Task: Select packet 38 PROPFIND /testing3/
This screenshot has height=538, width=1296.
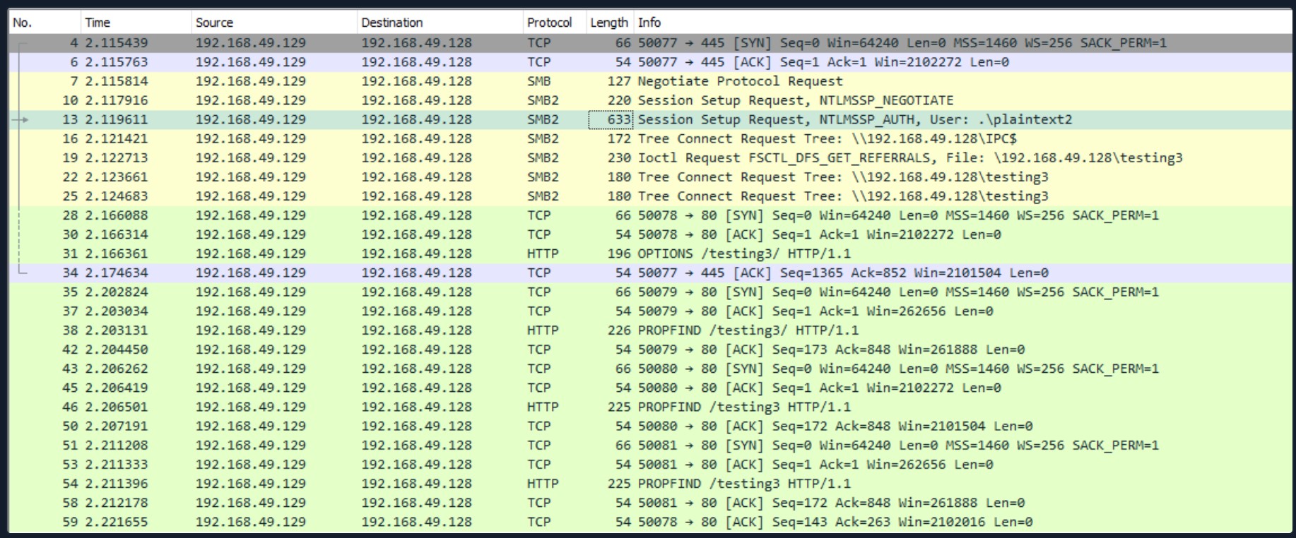Action: click(x=650, y=330)
